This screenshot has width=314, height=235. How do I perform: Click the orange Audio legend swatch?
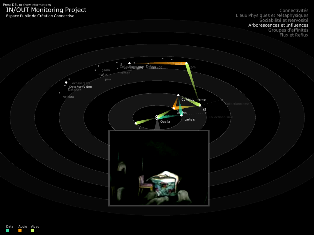(20, 231)
